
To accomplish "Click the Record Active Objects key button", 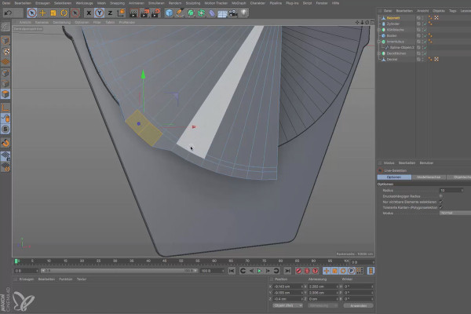I will [x=298, y=271].
